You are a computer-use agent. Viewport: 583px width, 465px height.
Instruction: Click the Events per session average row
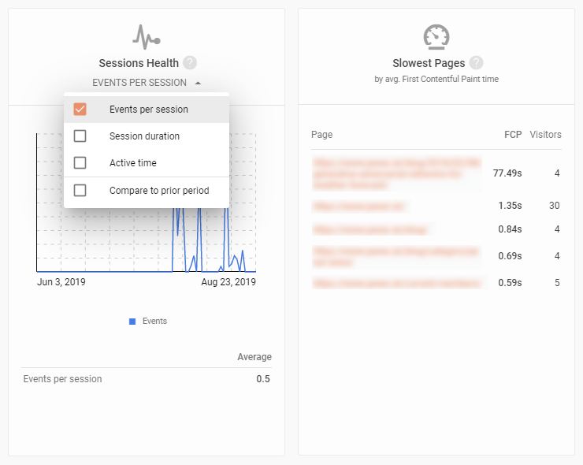coord(147,379)
